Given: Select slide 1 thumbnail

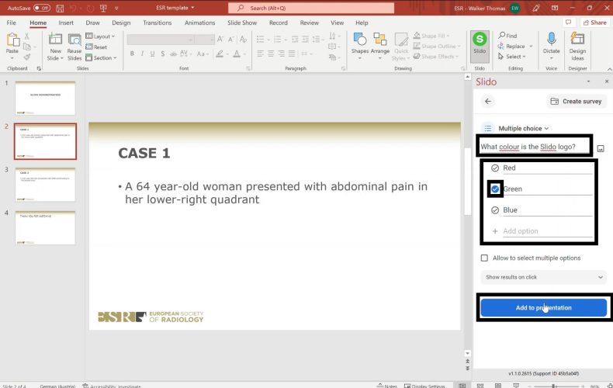Looking at the screenshot, I should tap(45, 99).
